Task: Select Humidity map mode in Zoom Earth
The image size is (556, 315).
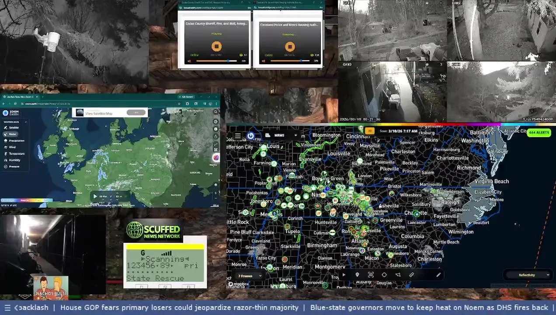Action: pos(12,160)
